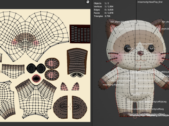Select the right black eye UV island
The width and height of the screenshot is (169, 126).
pyautogui.click(x=41, y=68)
